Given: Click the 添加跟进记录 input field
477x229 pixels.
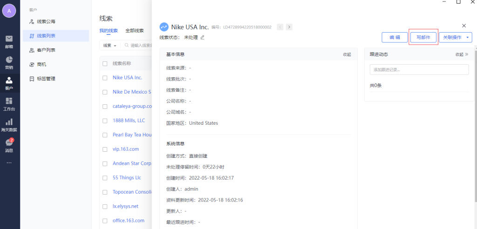Looking at the screenshot, I should 419,70.
